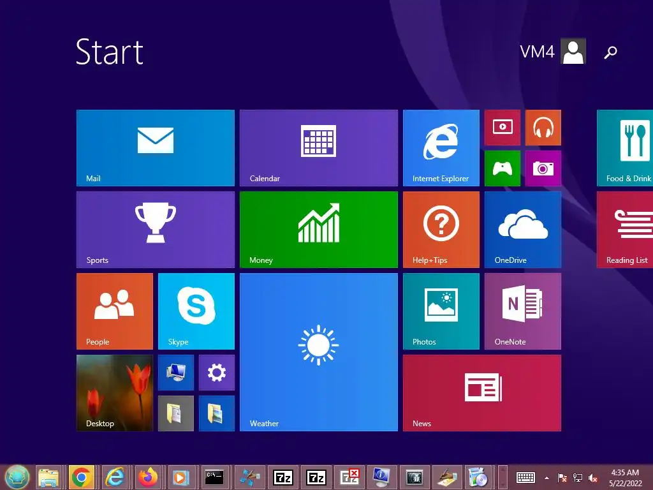Open the clock showing 4:35 AM
Viewport: 653px width, 490px height.
626,478
